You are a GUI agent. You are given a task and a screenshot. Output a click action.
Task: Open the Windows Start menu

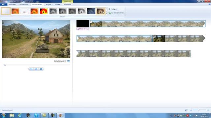click(3, 115)
